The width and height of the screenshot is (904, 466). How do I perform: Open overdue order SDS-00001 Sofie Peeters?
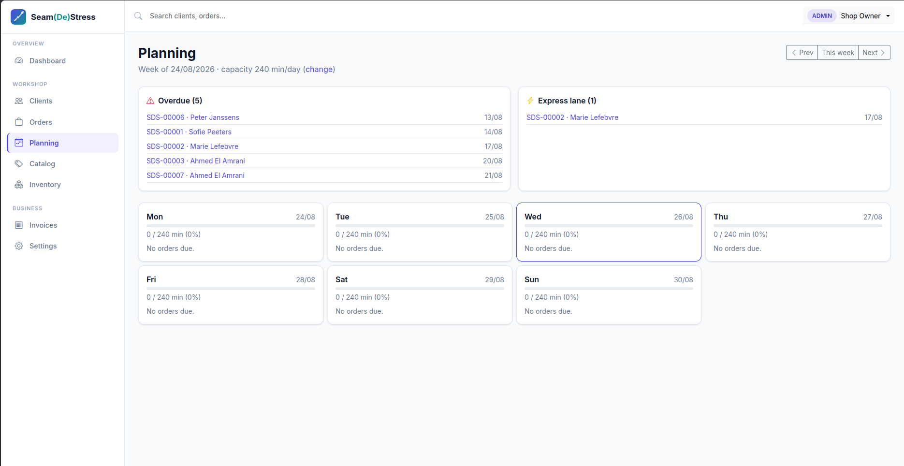(x=189, y=132)
